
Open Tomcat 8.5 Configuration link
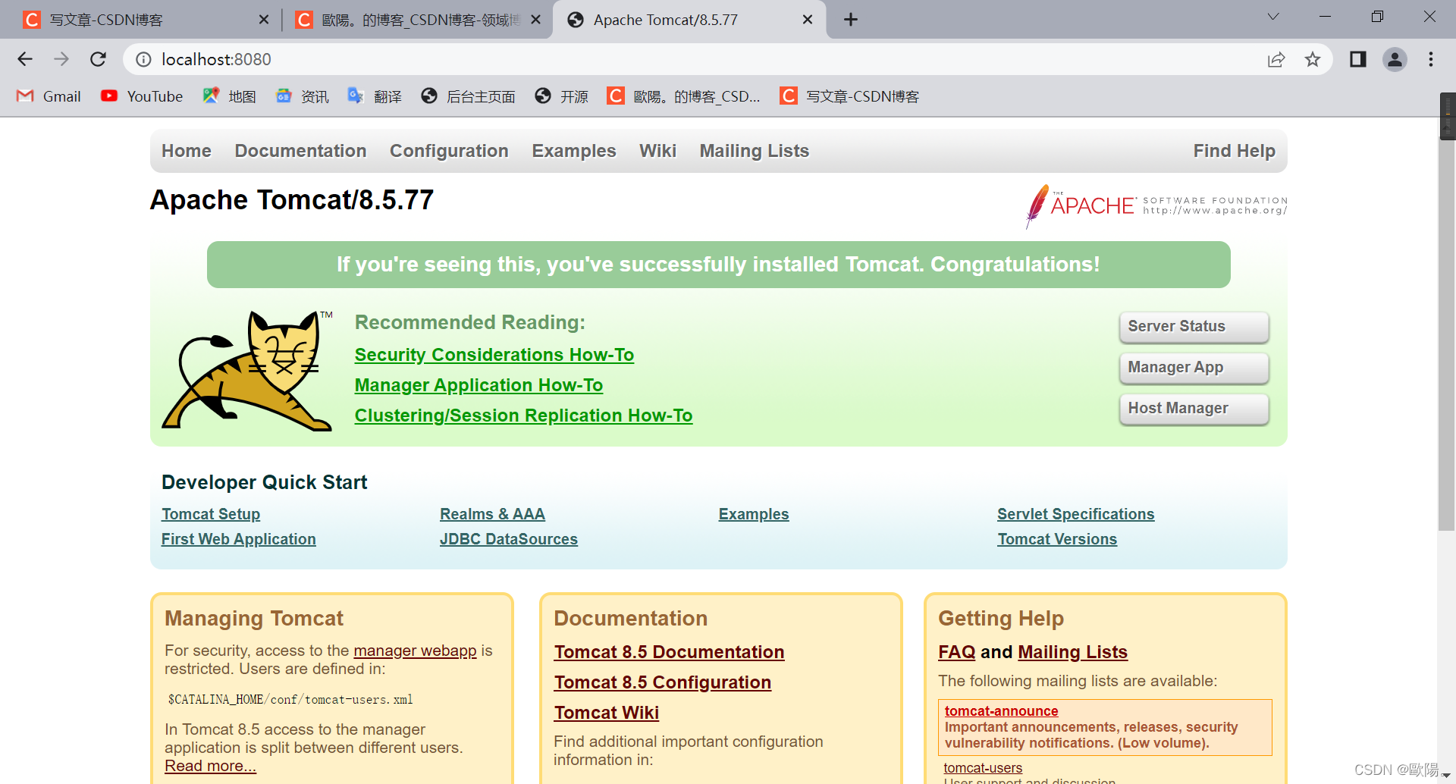tap(662, 682)
